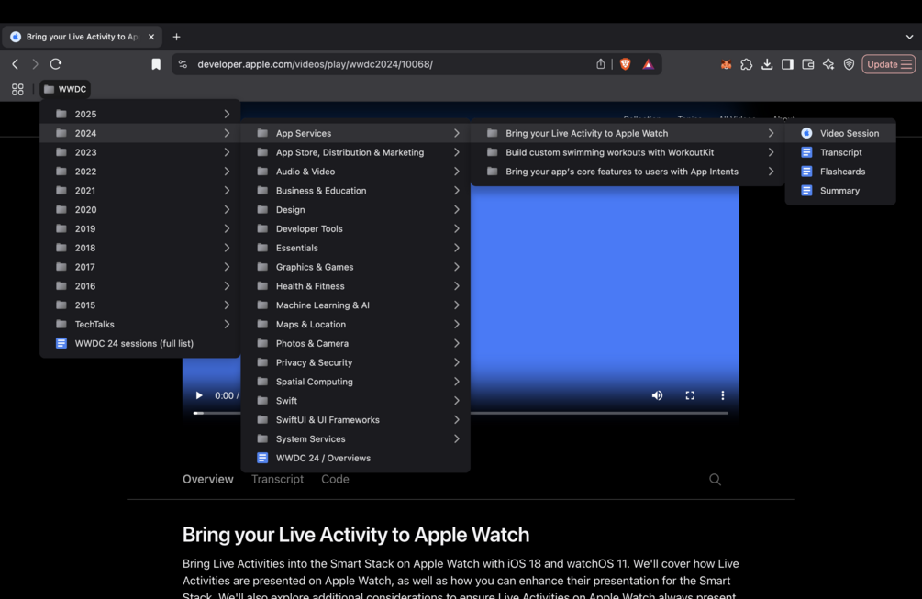Expand the 2022 folder chevron

tap(227, 172)
